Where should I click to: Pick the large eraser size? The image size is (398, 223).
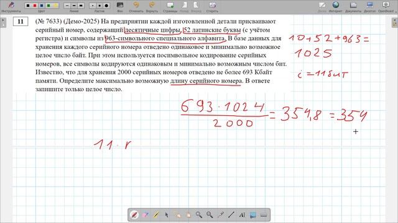point(106,6)
